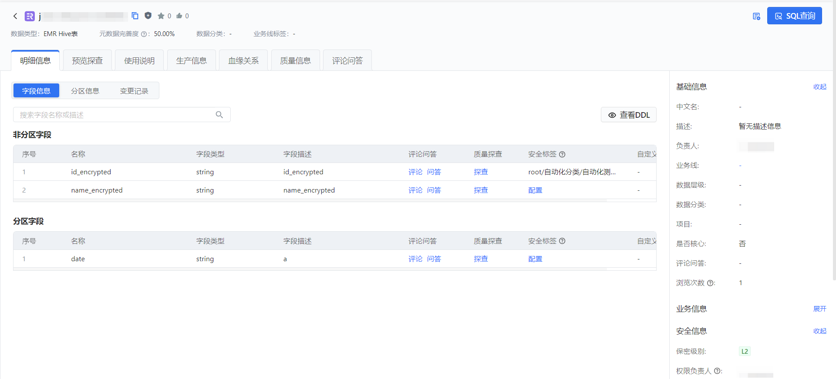Click the horizontal scrollbar under partition table
836x379 pixels.
(310, 269)
